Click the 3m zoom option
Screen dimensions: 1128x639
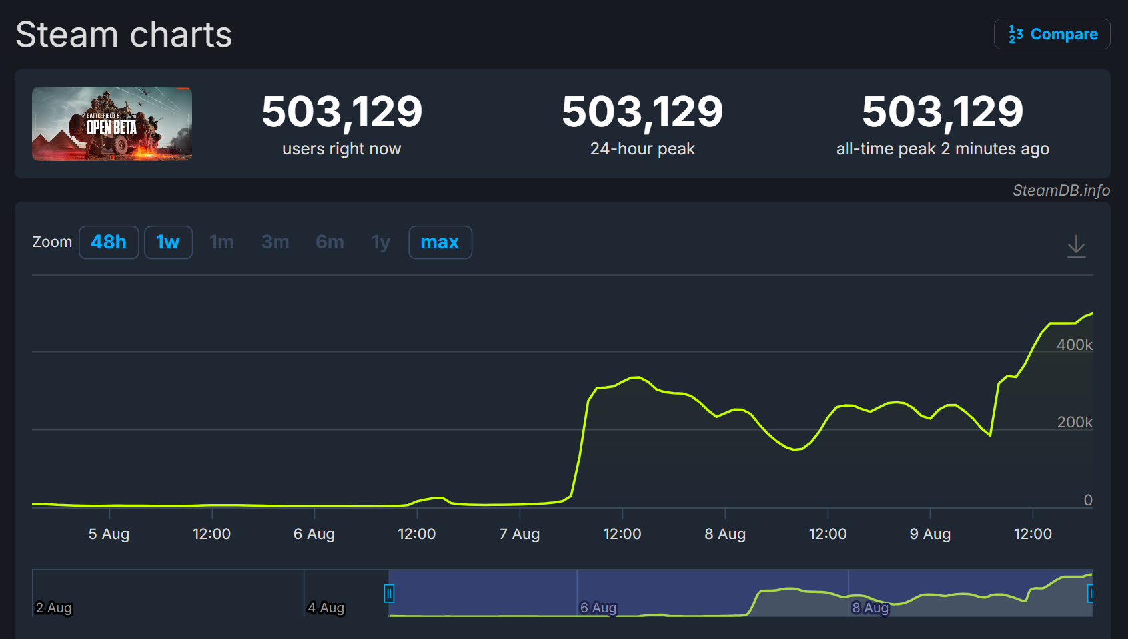pos(275,242)
